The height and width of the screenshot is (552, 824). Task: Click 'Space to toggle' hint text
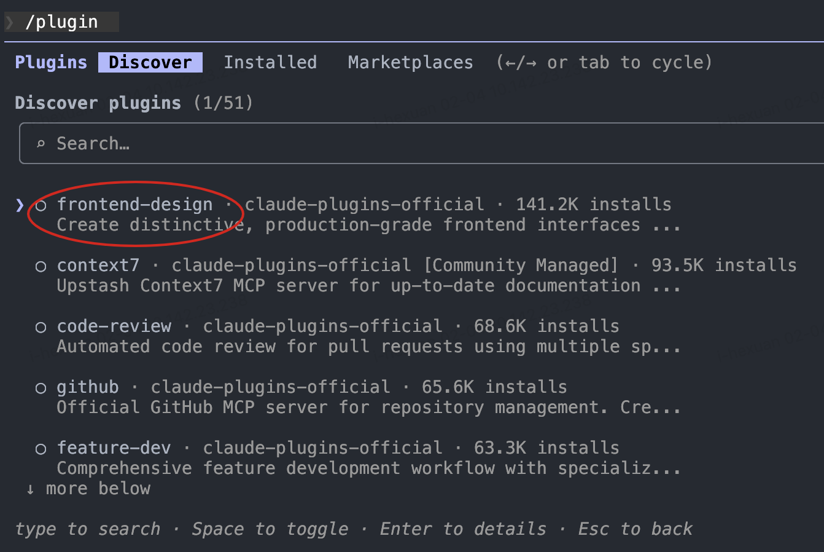[x=270, y=529]
